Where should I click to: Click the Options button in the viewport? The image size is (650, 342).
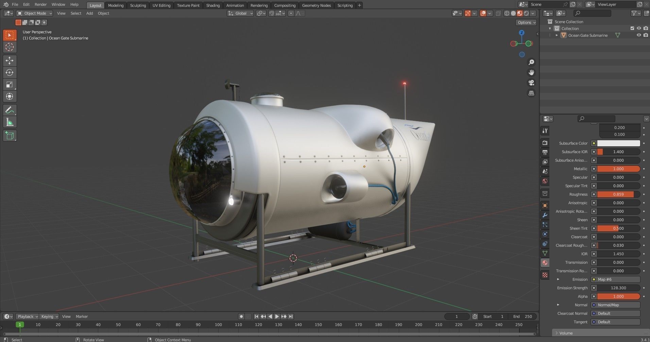[x=526, y=22]
